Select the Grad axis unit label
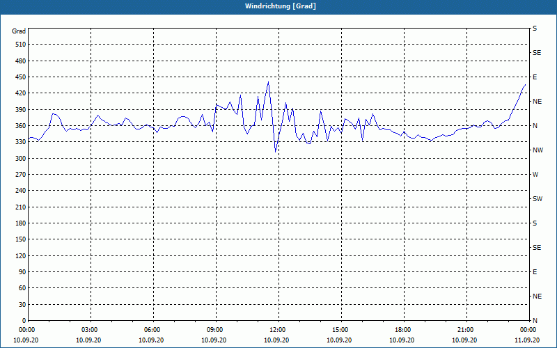This screenshot has width=557, height=348. 19,31
